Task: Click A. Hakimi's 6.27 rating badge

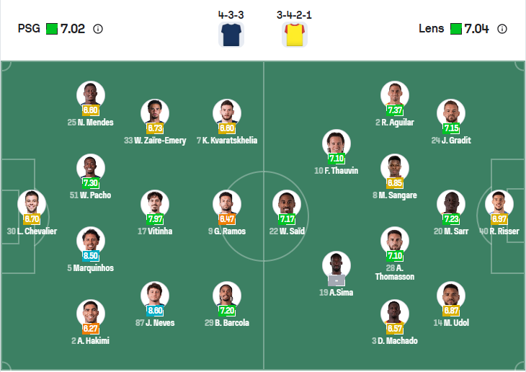Action: [91, 328]
